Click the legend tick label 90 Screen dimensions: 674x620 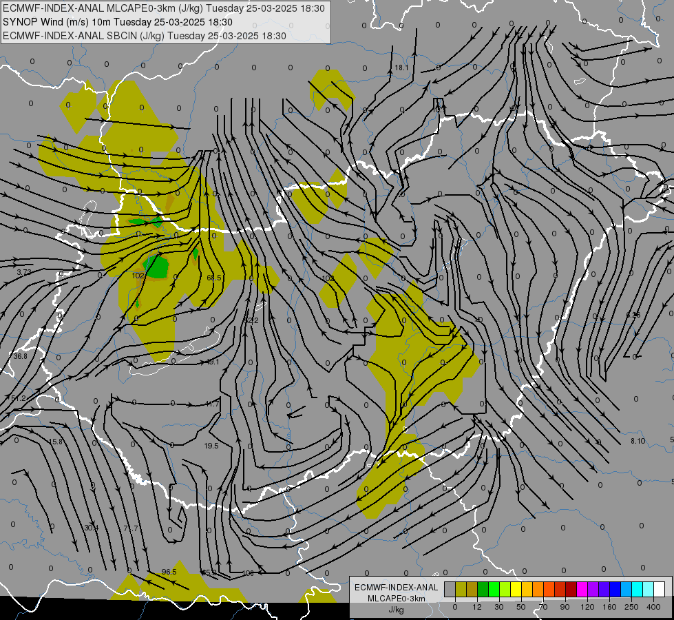point(565,607)
